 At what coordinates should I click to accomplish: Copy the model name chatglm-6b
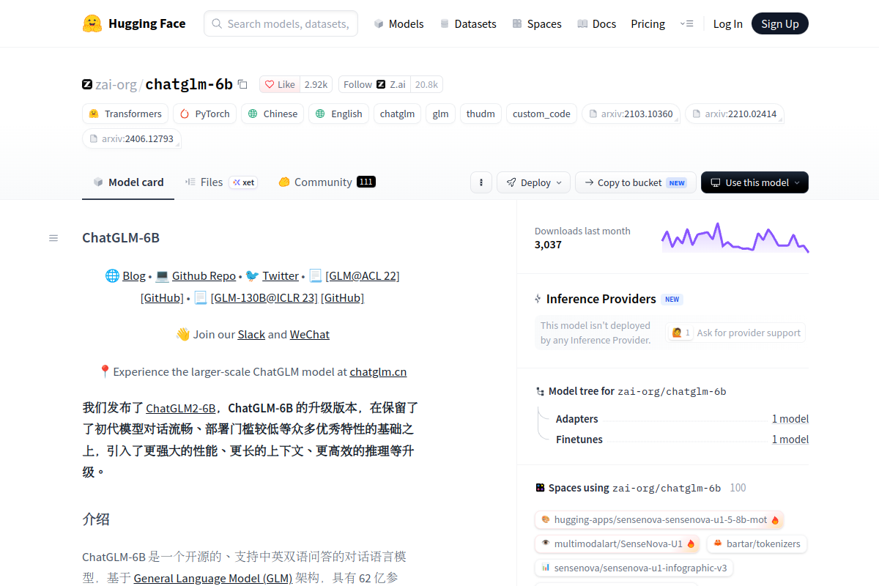pos(242,84)
